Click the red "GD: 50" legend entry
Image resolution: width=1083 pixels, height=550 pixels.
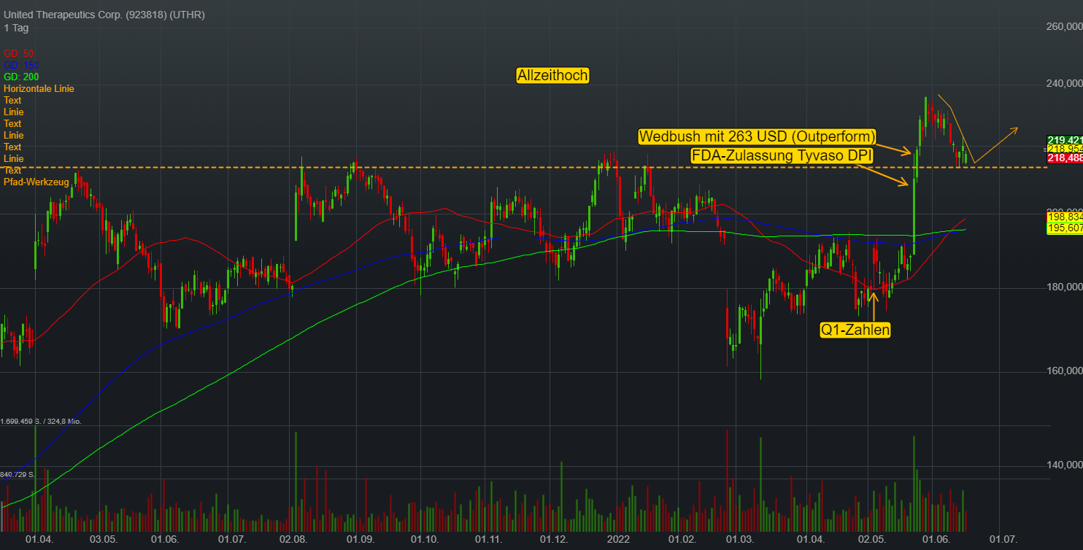tap(19, 53)
